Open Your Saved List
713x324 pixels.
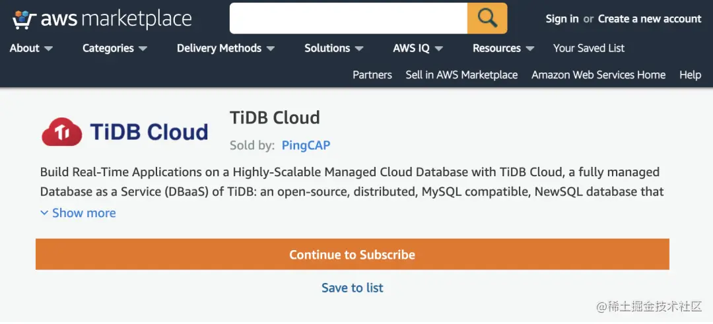pyautogui.click(x=588, y=48)
